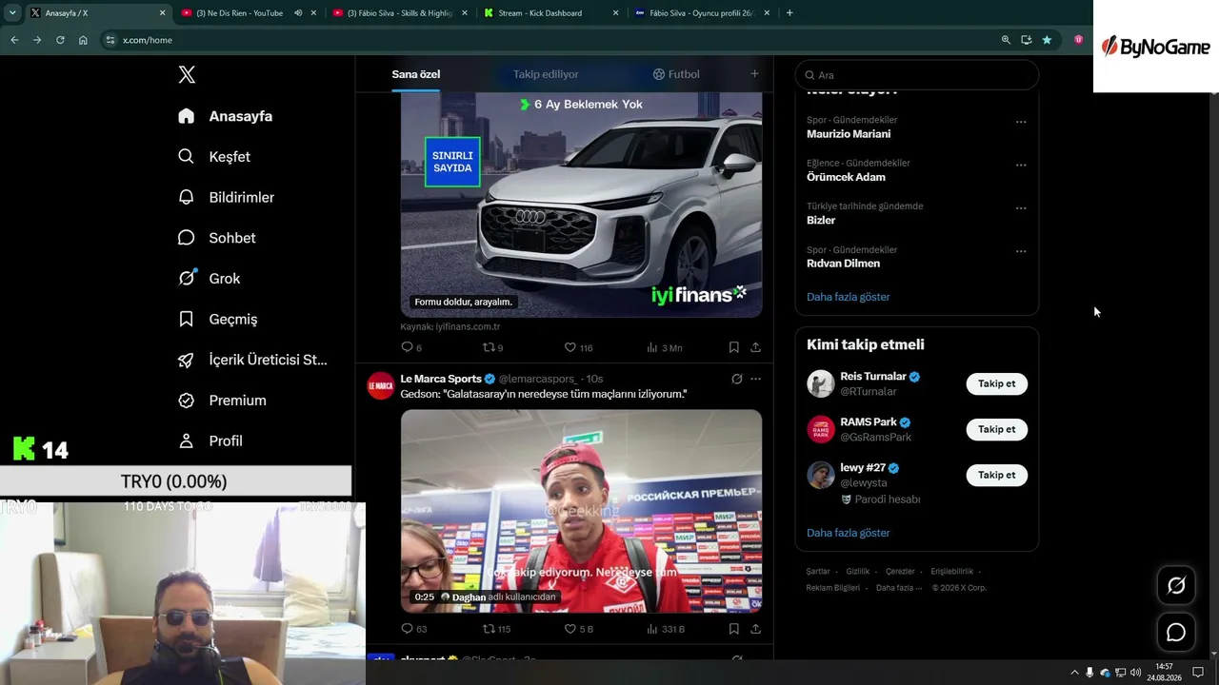Reload the current page

tap(60, 40)
